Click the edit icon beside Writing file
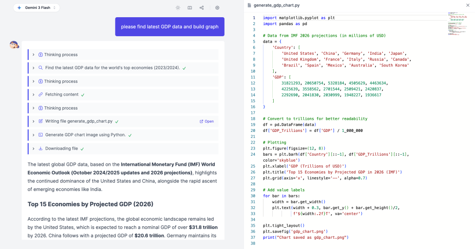The height and width of the screenshot is (249, 475). (x=40, y=121)
